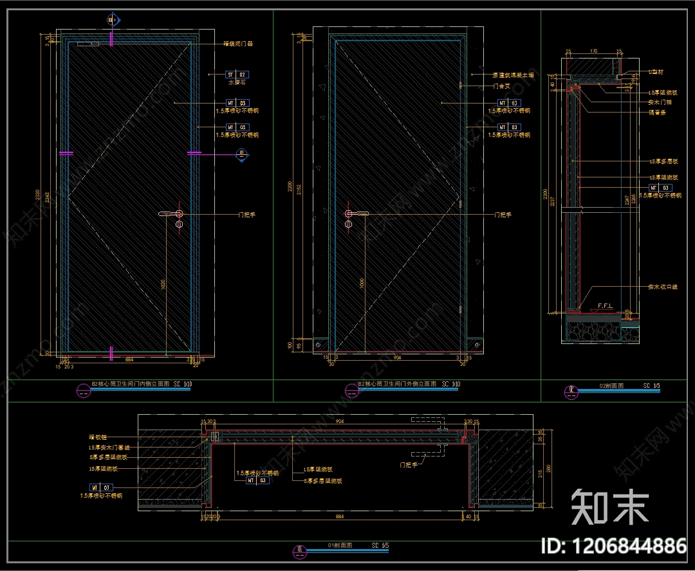The height and width of the screenshot is (571, 695).
Task: Click the "2152" dimension on outer elevation
Action: 299,189
